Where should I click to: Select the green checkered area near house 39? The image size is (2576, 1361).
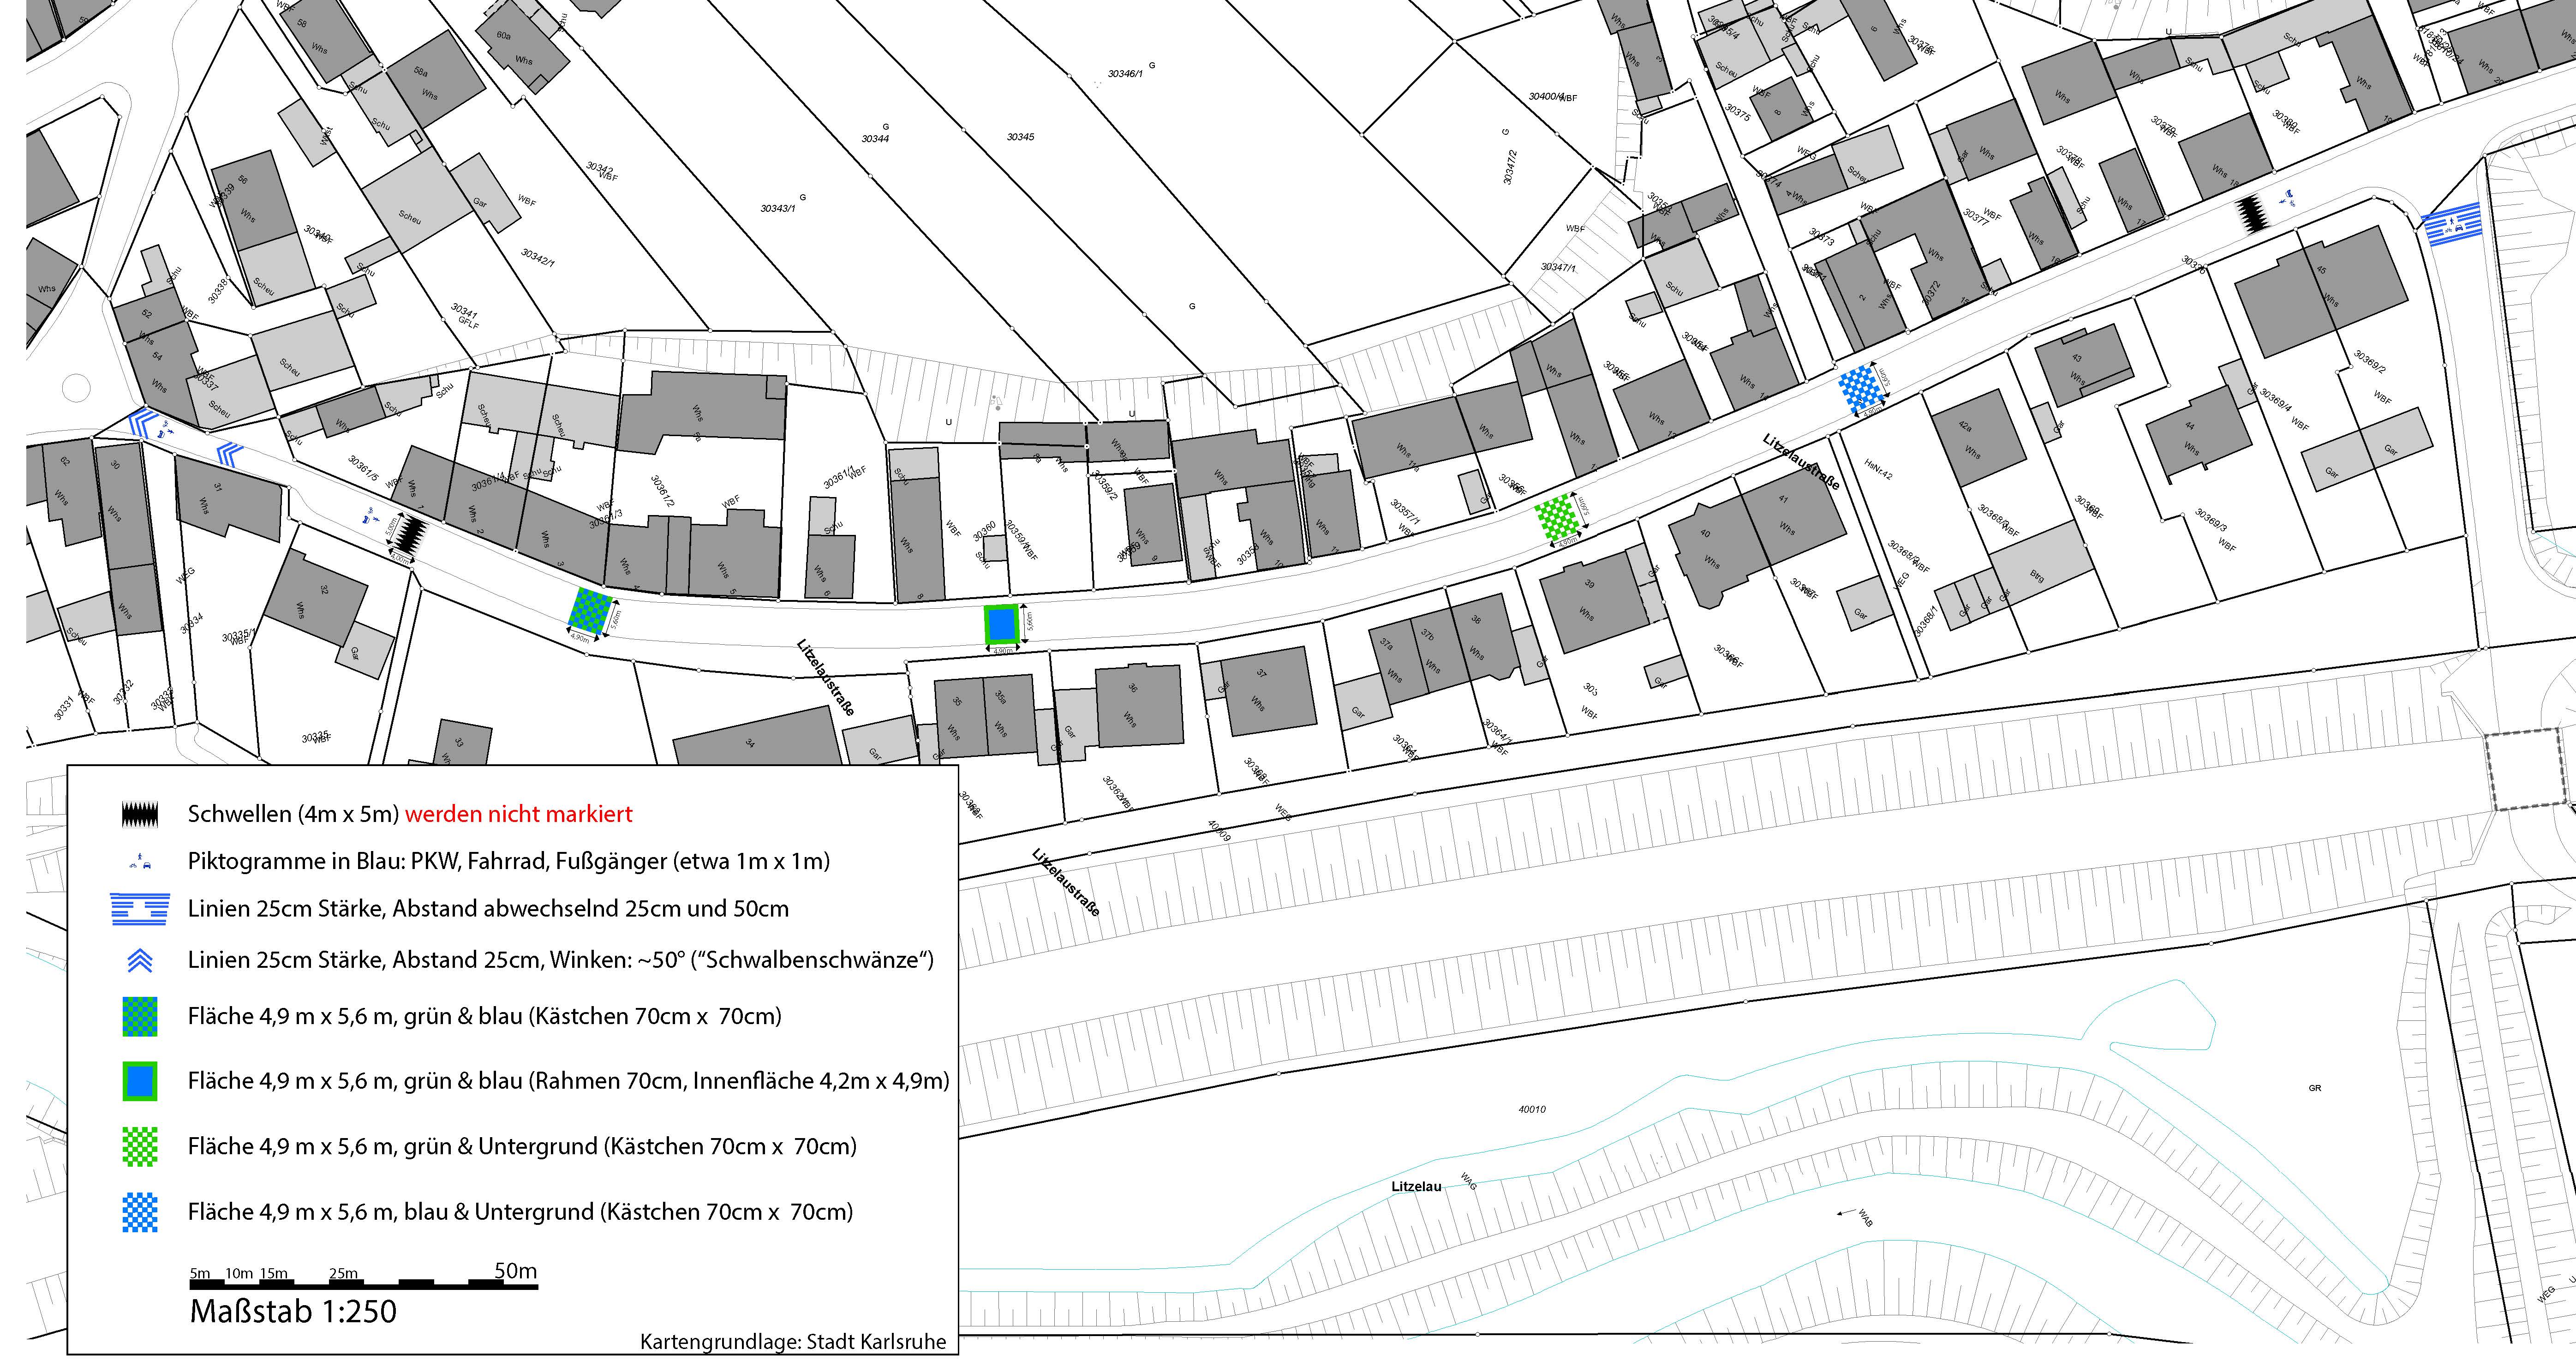(1557, 518)
